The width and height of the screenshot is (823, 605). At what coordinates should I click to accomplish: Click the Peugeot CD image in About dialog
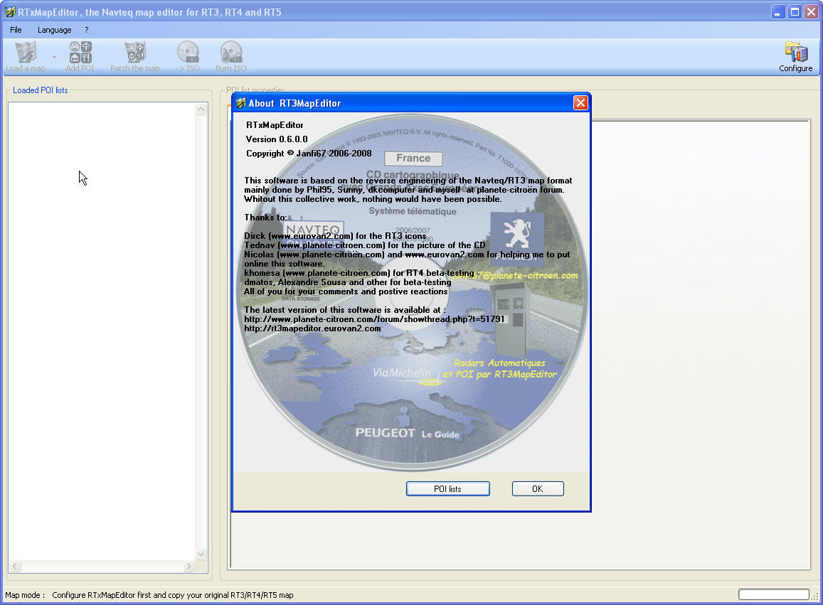(411, 294)
